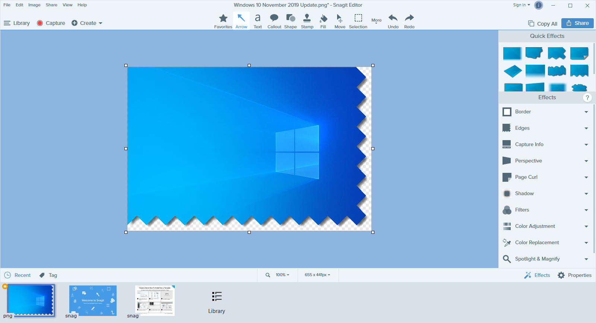
Task: Apply the Page Curl effect icon
Action: 507,177
